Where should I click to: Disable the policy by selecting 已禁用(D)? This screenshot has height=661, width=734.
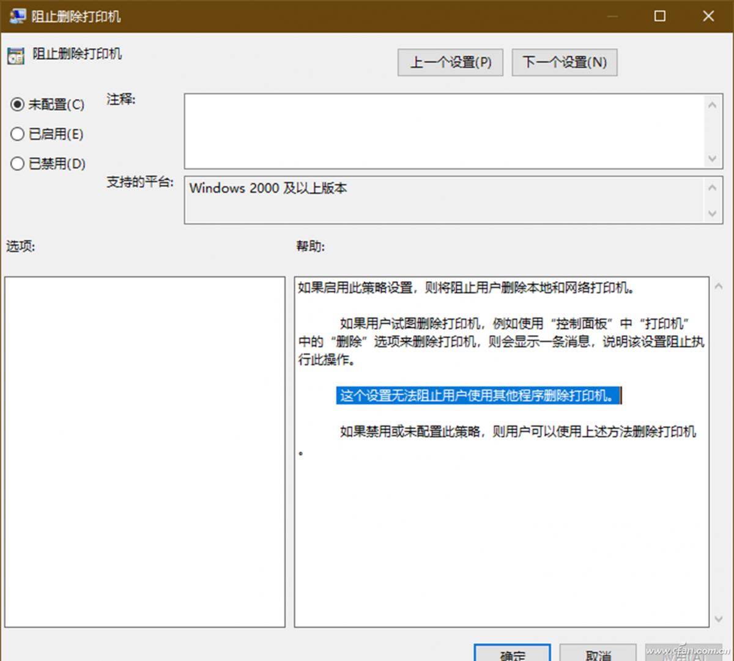tap(17, 163)
